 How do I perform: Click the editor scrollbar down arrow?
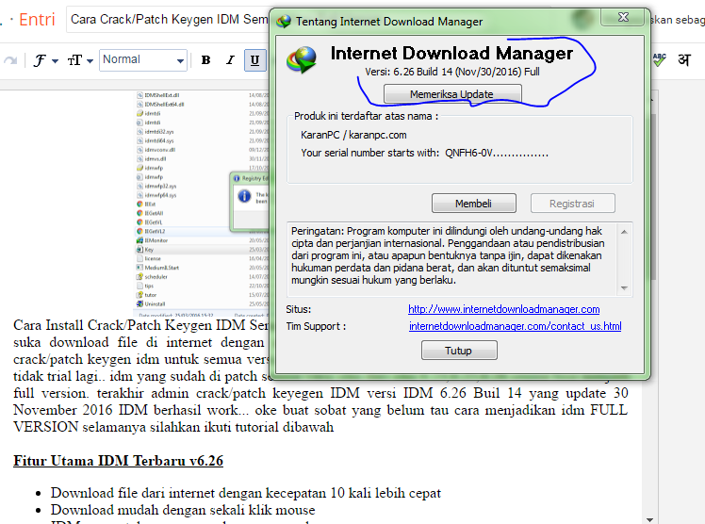(x=649, y=519)
